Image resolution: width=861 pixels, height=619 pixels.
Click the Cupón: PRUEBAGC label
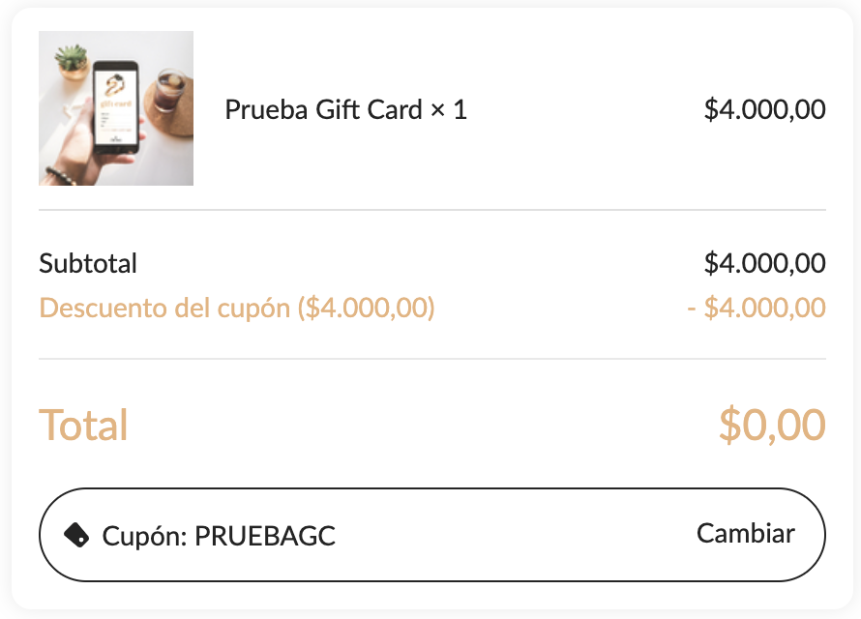[x=219, y=536]
